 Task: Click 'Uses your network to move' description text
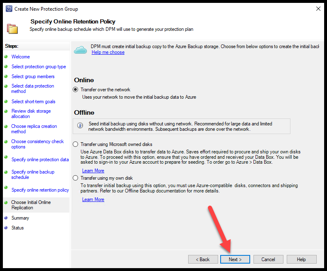pos(139,97)
